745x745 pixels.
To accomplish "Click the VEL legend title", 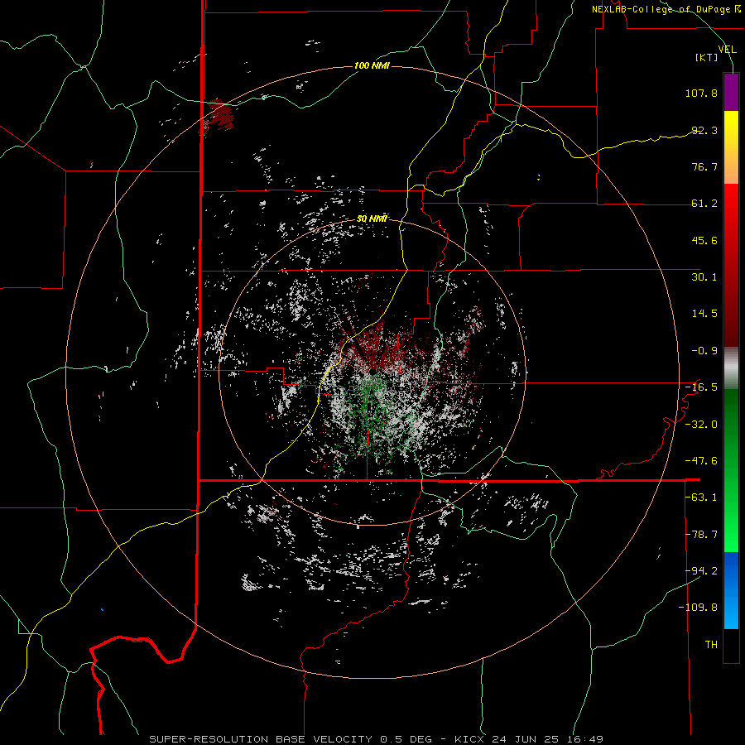I will [728, 49].
